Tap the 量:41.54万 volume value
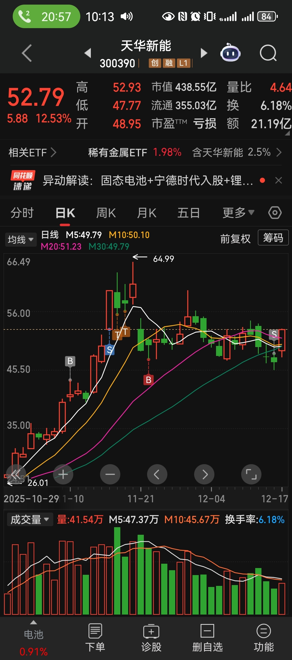The width and height of the screenshot is (292, 660). click(80, 519)
